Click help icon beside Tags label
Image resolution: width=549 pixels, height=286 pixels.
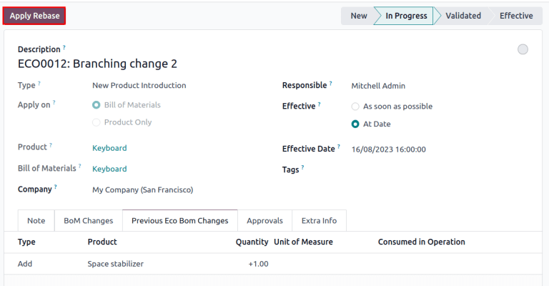point(302,168)
